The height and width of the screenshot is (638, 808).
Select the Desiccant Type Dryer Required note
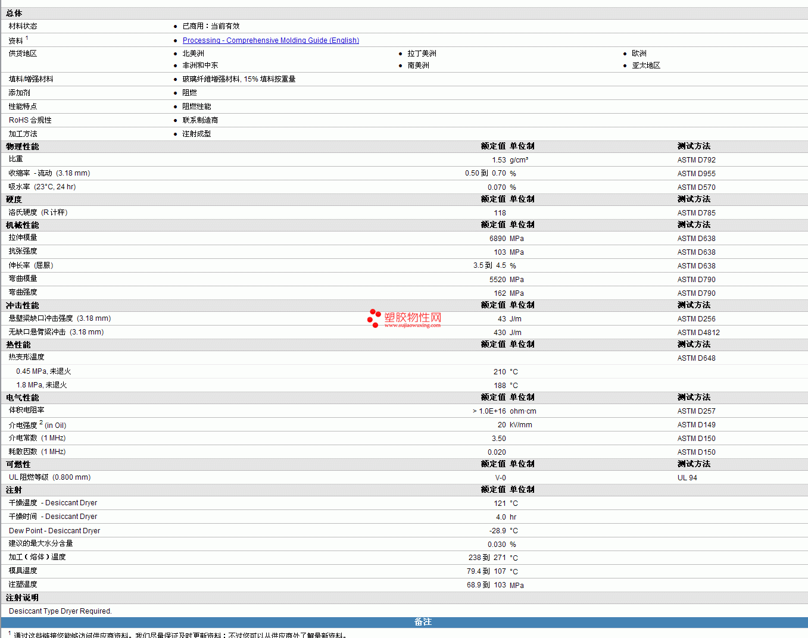pos(60,611)
